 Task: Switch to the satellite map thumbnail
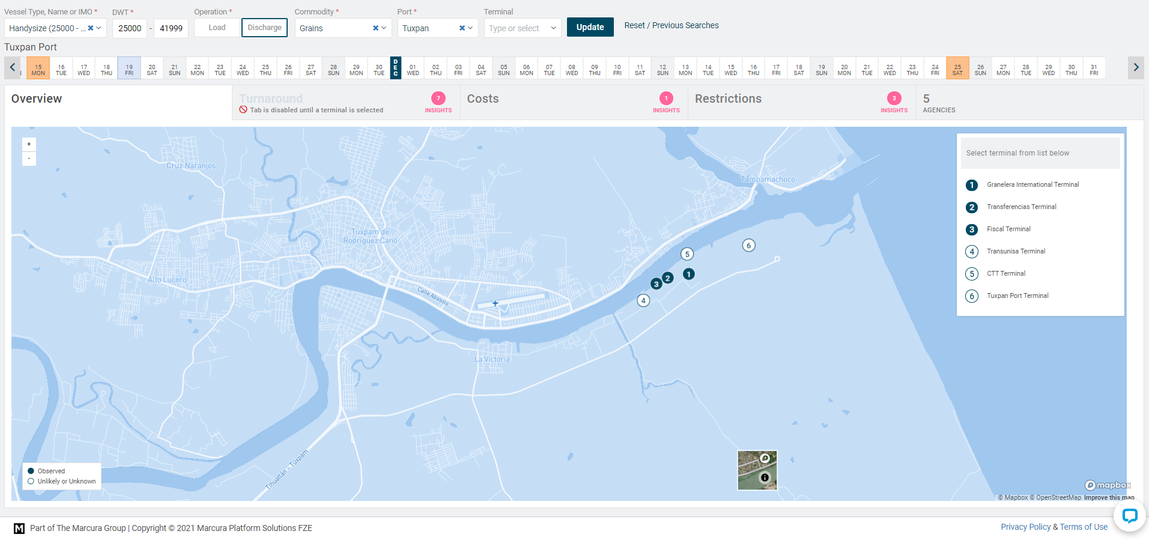click(x=757, y=470)
